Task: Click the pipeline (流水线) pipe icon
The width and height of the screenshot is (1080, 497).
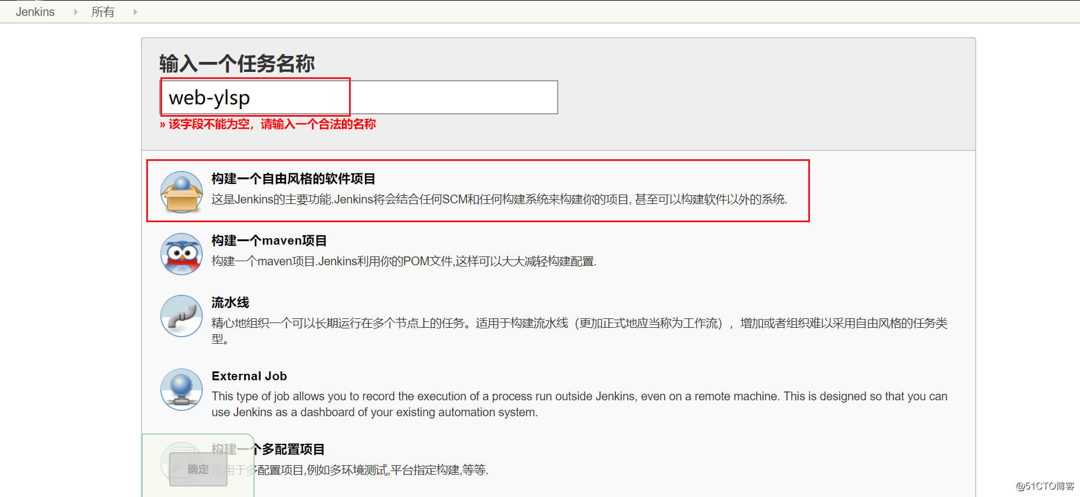Action: click(182, 316)
